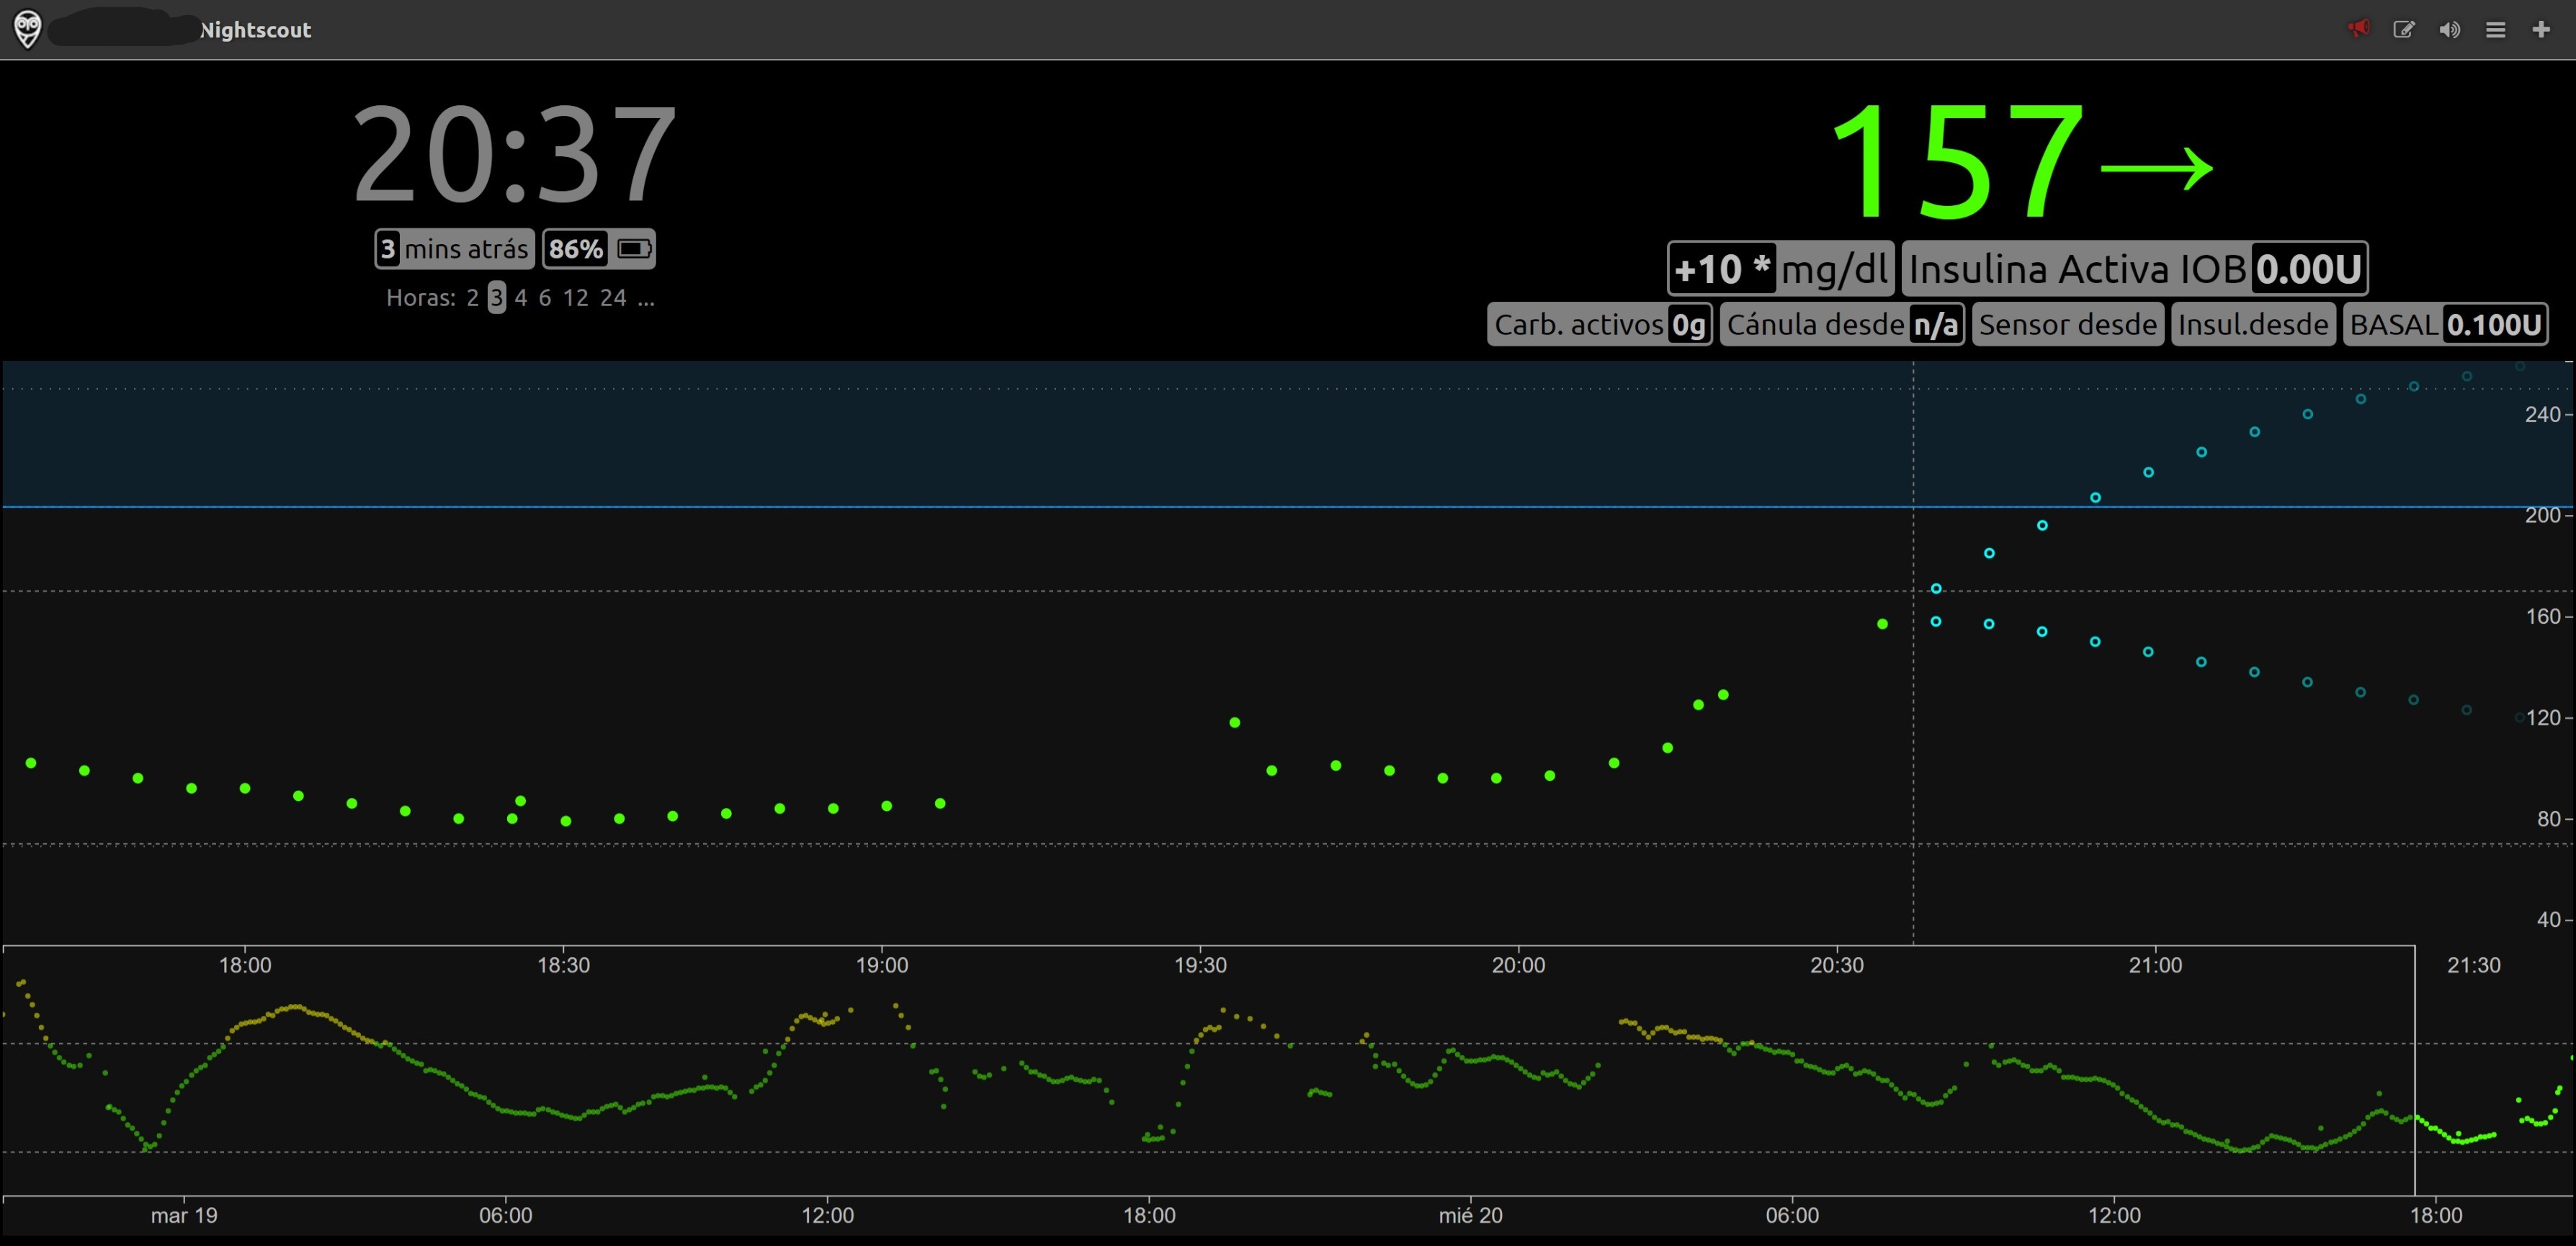Screen dimensions: 2576x1246
Task: Toggle audio alerts with the speaker icon
Action: click(2450, 29)
